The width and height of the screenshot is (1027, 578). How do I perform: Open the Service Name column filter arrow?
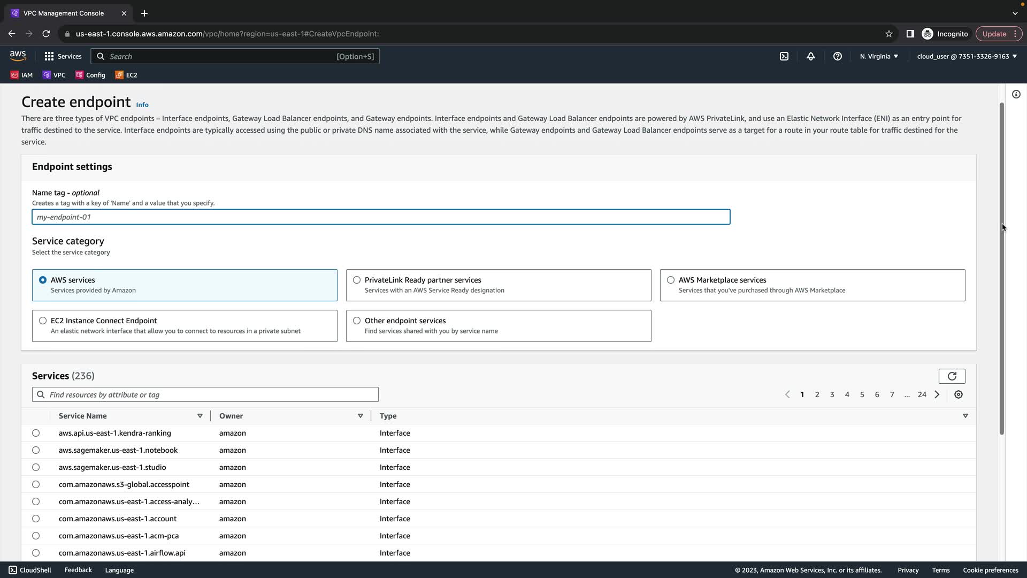pos(200,416)
